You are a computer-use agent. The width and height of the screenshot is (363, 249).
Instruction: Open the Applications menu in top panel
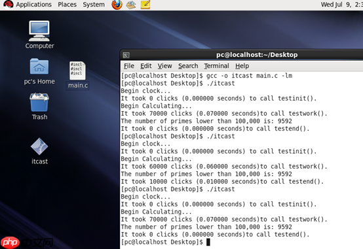tap(33, 5)
